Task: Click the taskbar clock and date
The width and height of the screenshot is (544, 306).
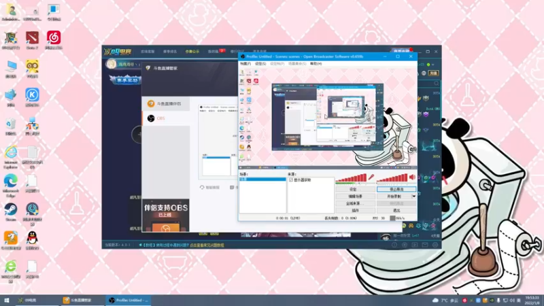Action: pos(532,300)
